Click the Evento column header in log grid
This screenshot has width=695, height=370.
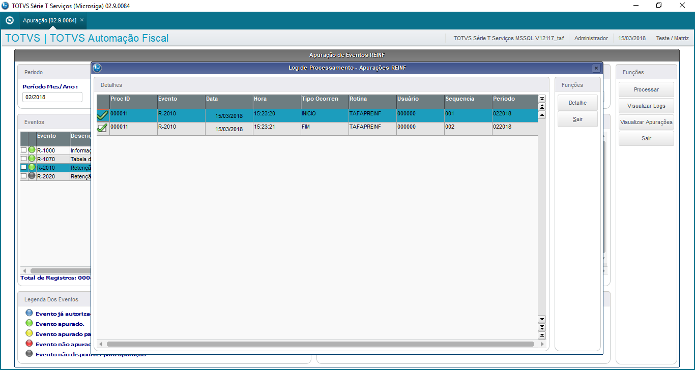click(x=181, y=102)
